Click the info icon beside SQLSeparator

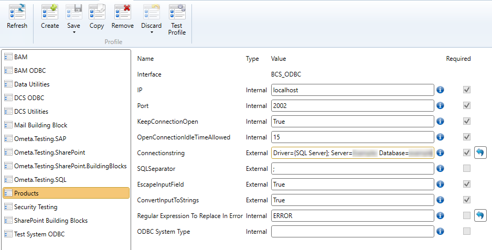[440, 169]
